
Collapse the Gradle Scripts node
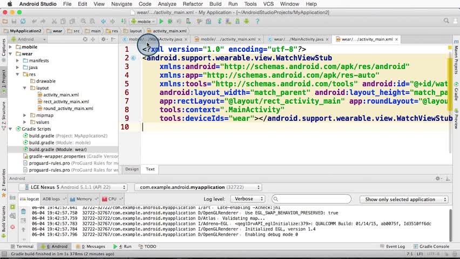coord(11,129)
